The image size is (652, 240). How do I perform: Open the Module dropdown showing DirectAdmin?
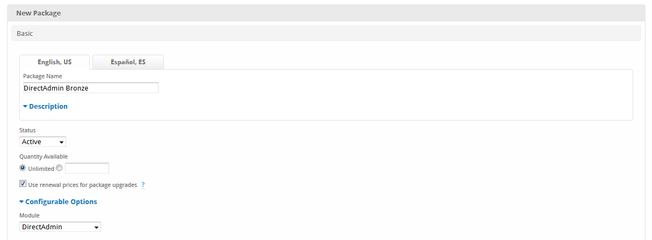pos(59,227)
